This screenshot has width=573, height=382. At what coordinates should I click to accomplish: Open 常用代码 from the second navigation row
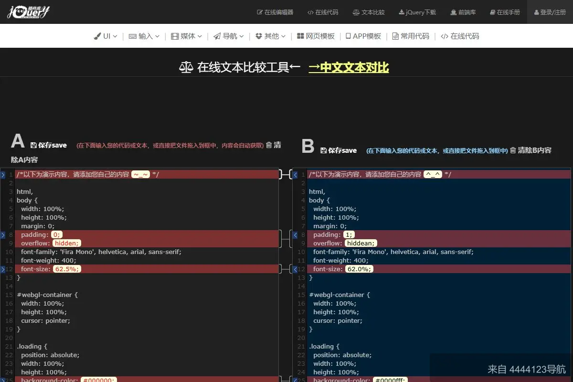(x=410, y=36)
